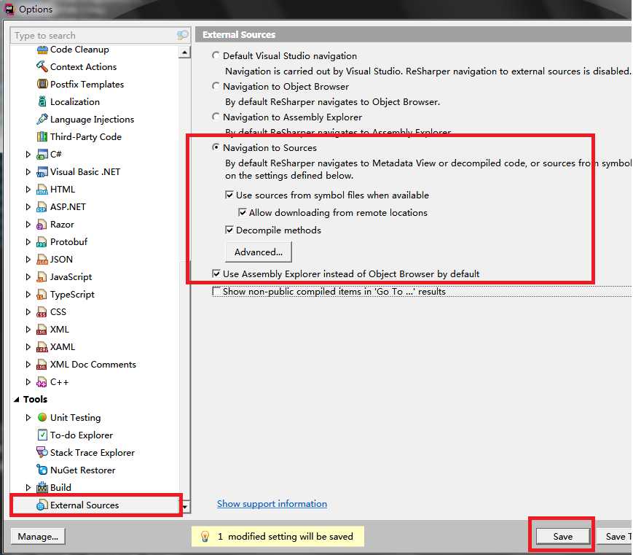
Task: Click the Razor icon
Action: pyautogui.click(x=42, y=225)
